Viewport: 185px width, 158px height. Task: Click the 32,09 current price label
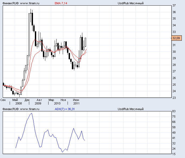pyautogui.click(x=176, y=38)
